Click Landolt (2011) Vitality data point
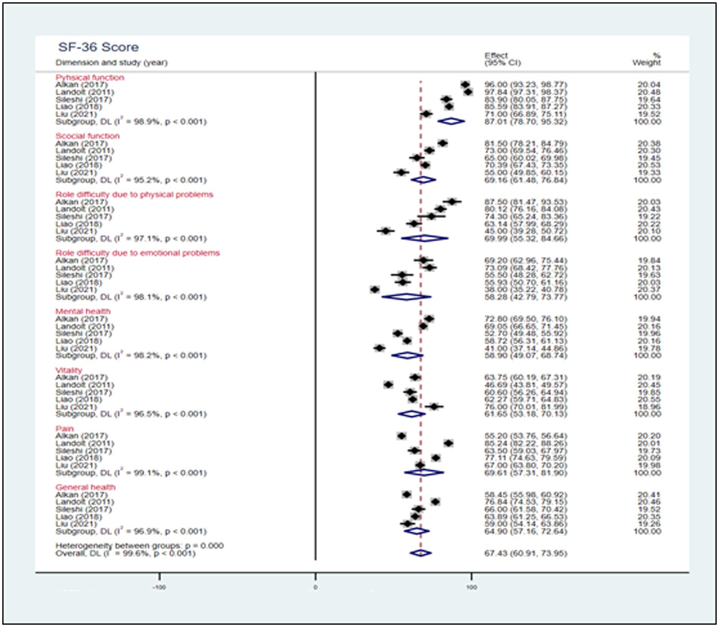Screen dimensions: 719x627 [388, 385]
